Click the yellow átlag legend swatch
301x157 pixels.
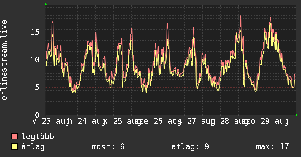tap(14, 147)
